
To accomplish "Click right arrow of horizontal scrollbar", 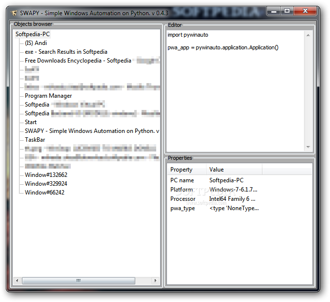I will pyautogui.click(x=155, y=280).
